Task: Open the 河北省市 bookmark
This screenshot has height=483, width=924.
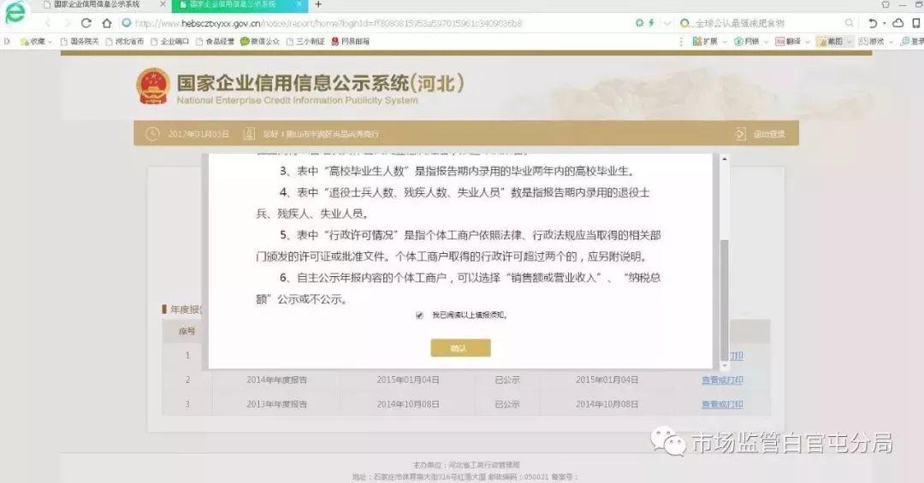Action: pos(124,41)
